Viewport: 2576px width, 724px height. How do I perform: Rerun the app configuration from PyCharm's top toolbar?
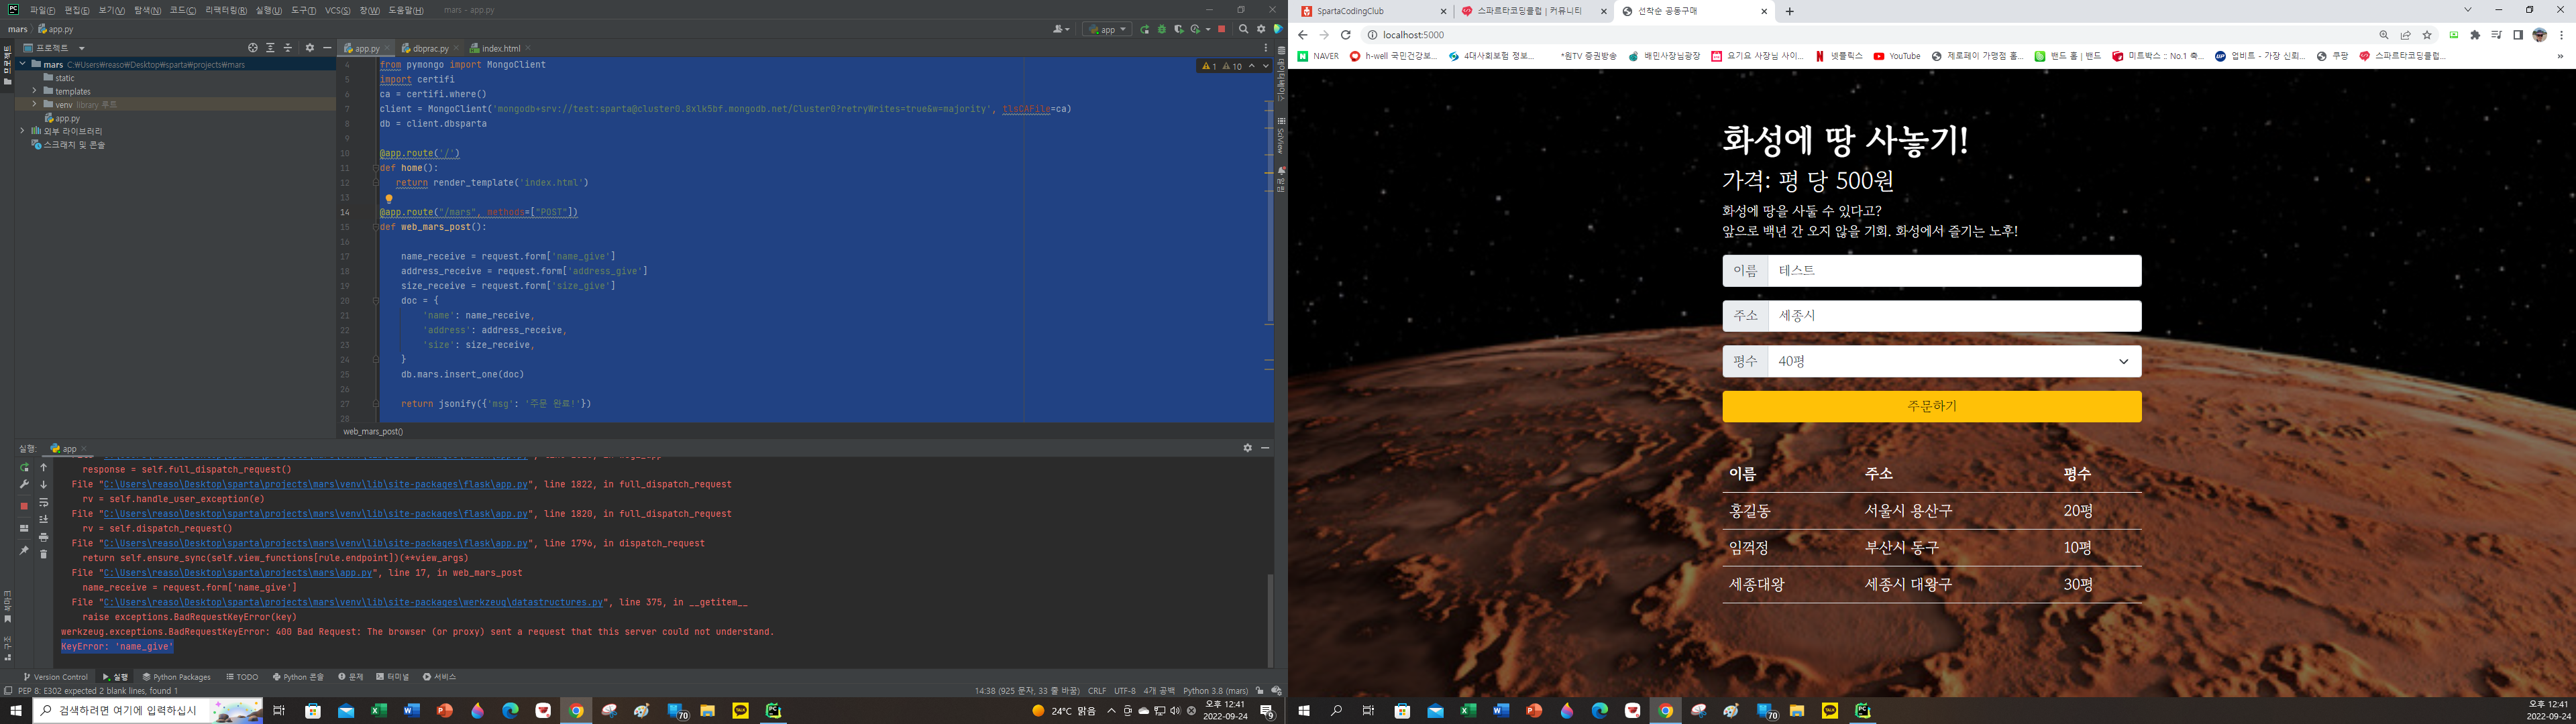(1145, 30)
